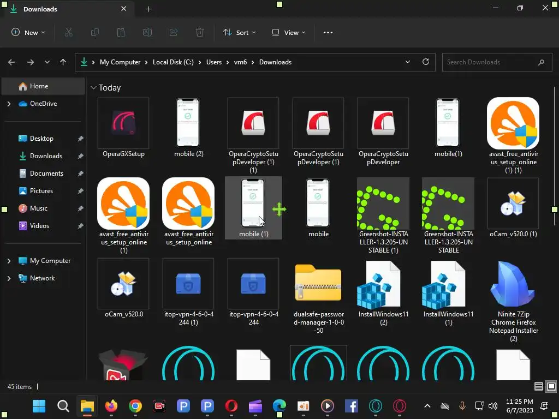Screen dimensions: 559x419
Task: Select Home in navigation pane
Action: tap(43, 86)
